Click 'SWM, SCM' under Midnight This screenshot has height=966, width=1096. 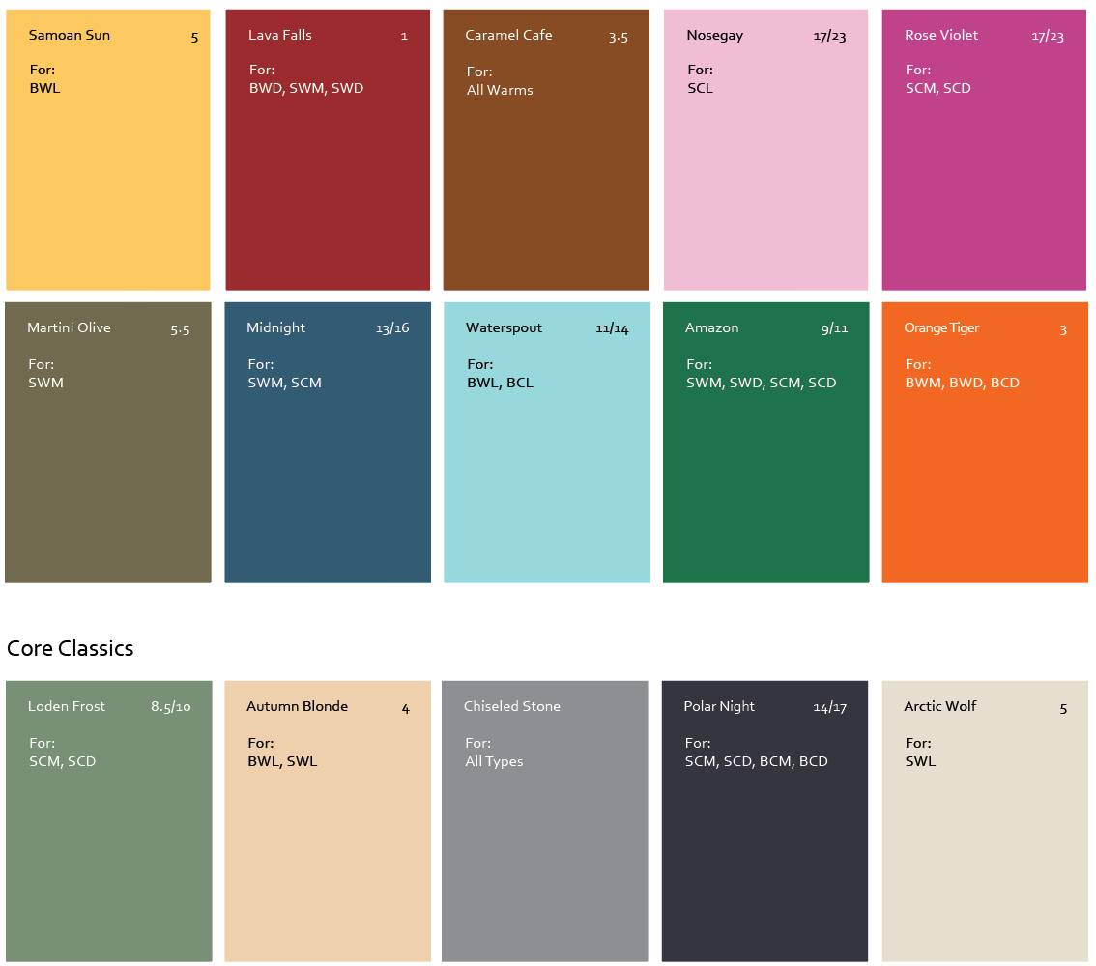284,383
